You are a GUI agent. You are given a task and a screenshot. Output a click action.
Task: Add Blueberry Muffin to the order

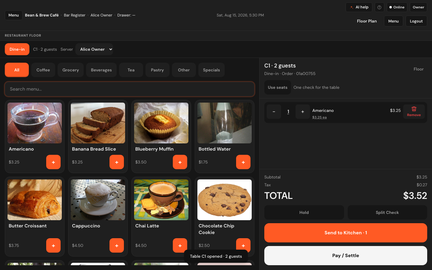[x=180, y=162]
